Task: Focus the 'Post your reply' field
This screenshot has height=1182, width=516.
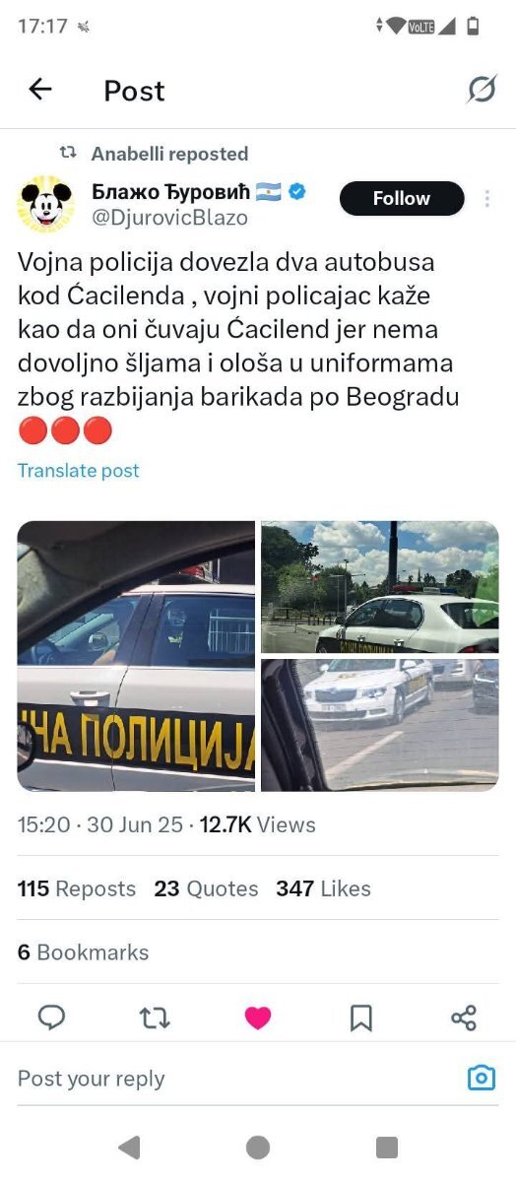Action: (x=234, y=1079)
